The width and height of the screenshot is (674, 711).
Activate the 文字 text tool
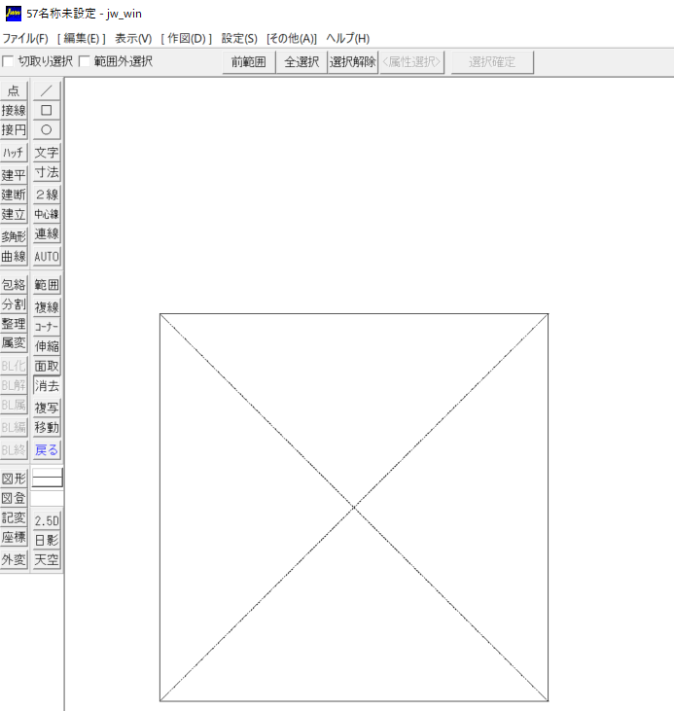47,153
